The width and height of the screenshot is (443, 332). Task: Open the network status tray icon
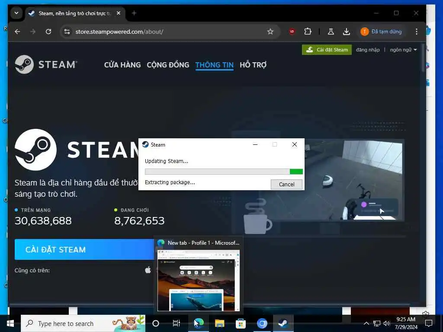377,323
